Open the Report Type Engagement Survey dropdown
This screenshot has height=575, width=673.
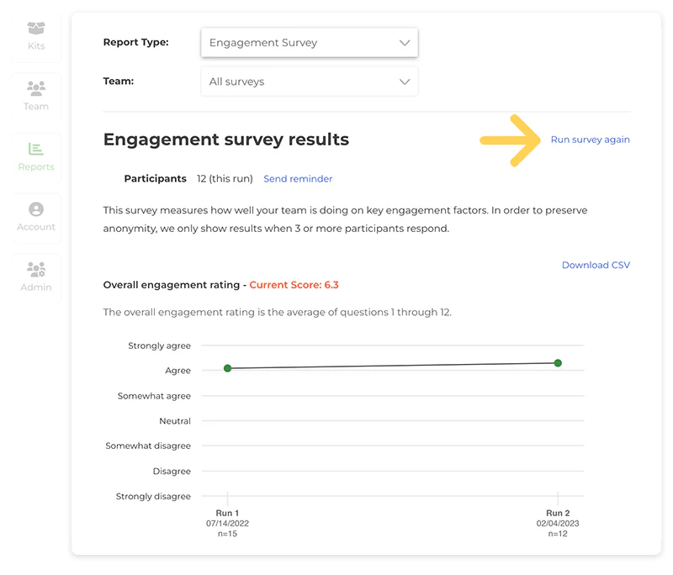click(x=309, y=42)
